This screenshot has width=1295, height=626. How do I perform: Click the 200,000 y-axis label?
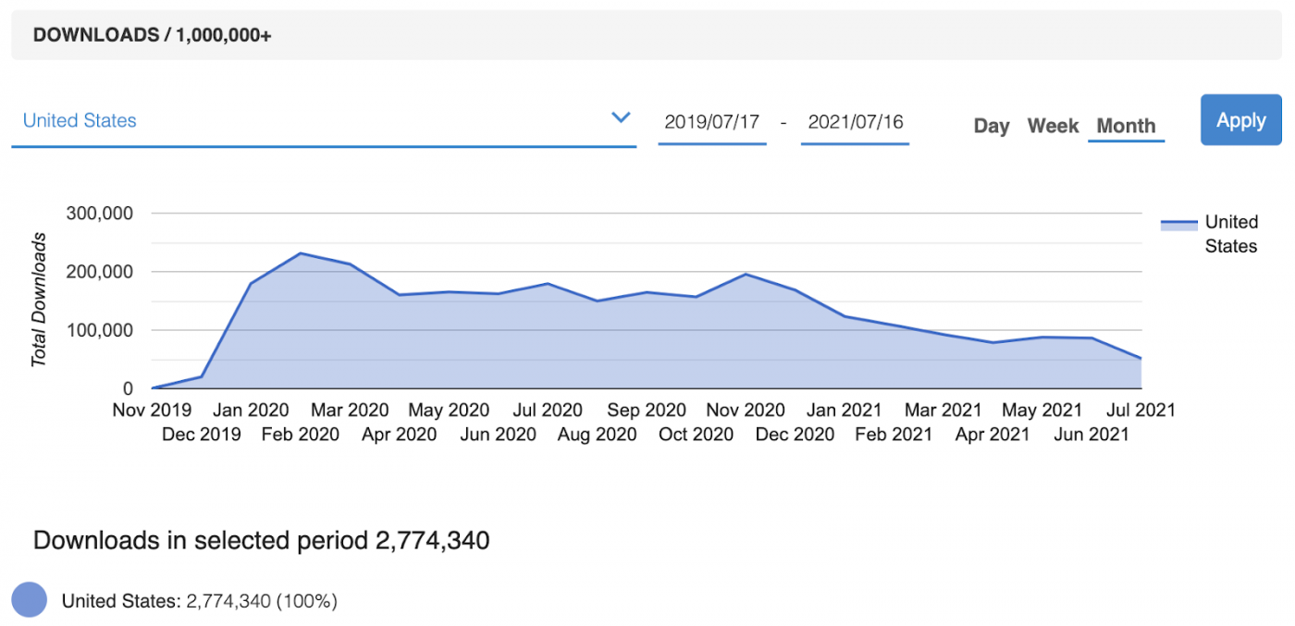point(100,272)
